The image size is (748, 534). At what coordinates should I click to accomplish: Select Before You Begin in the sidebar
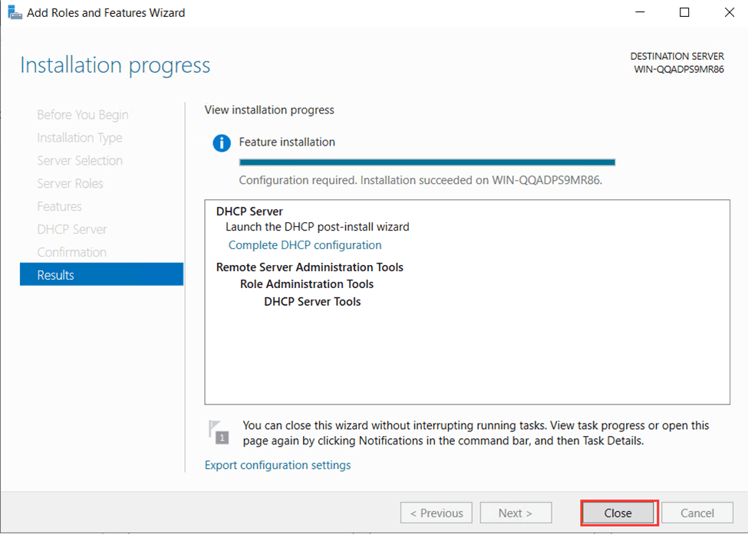[82, 114]
